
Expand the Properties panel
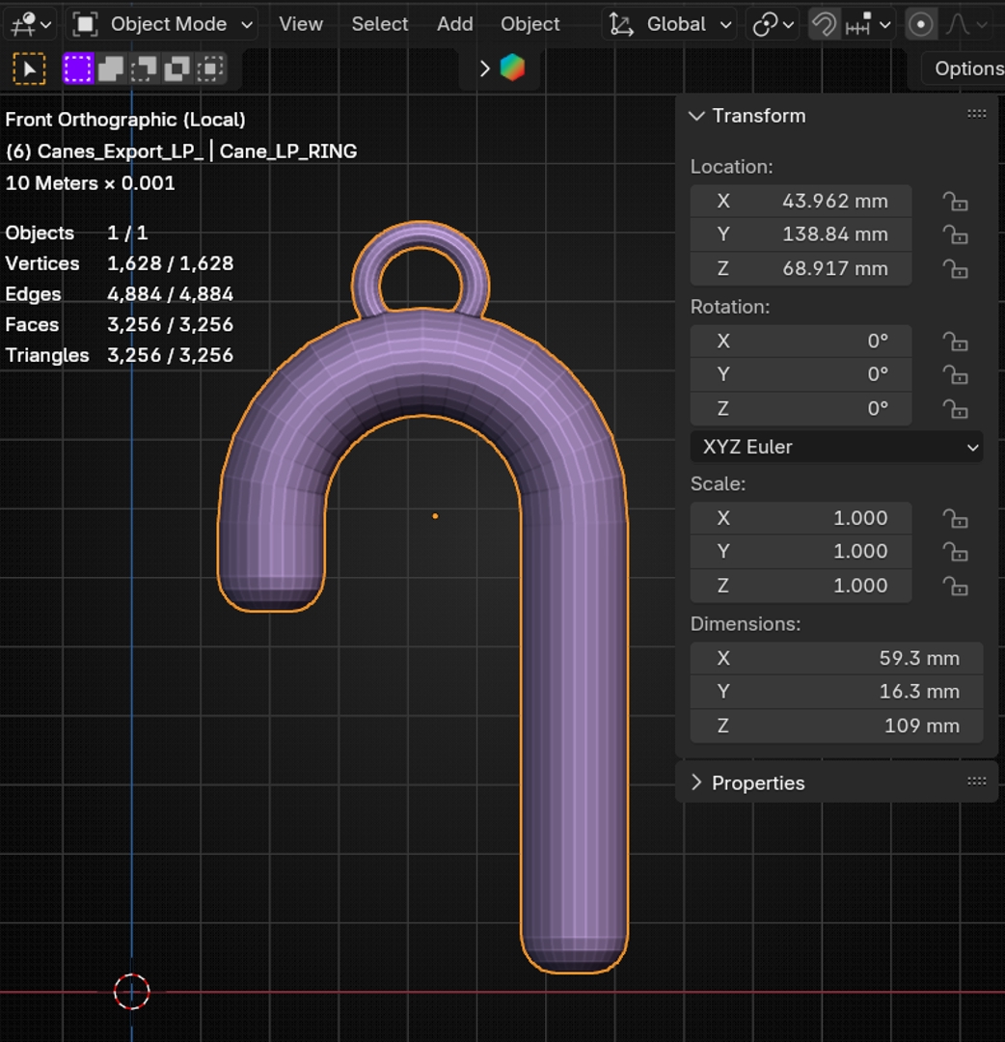tap(757, 782)
